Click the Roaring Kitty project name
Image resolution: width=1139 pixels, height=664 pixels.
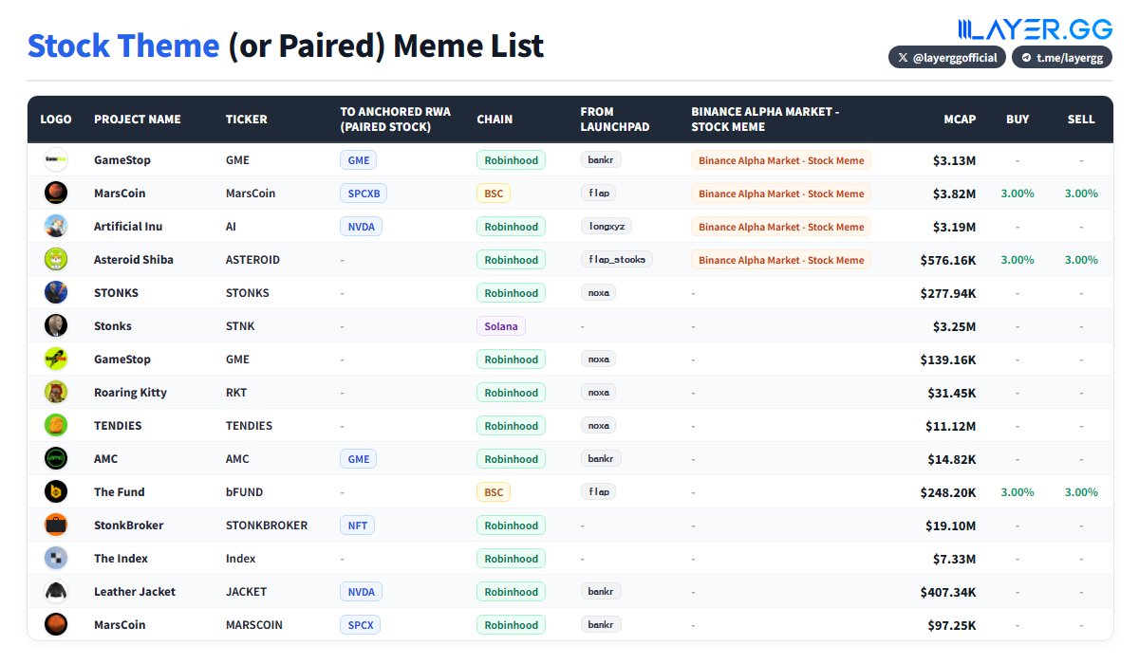[x=130, y=393]
